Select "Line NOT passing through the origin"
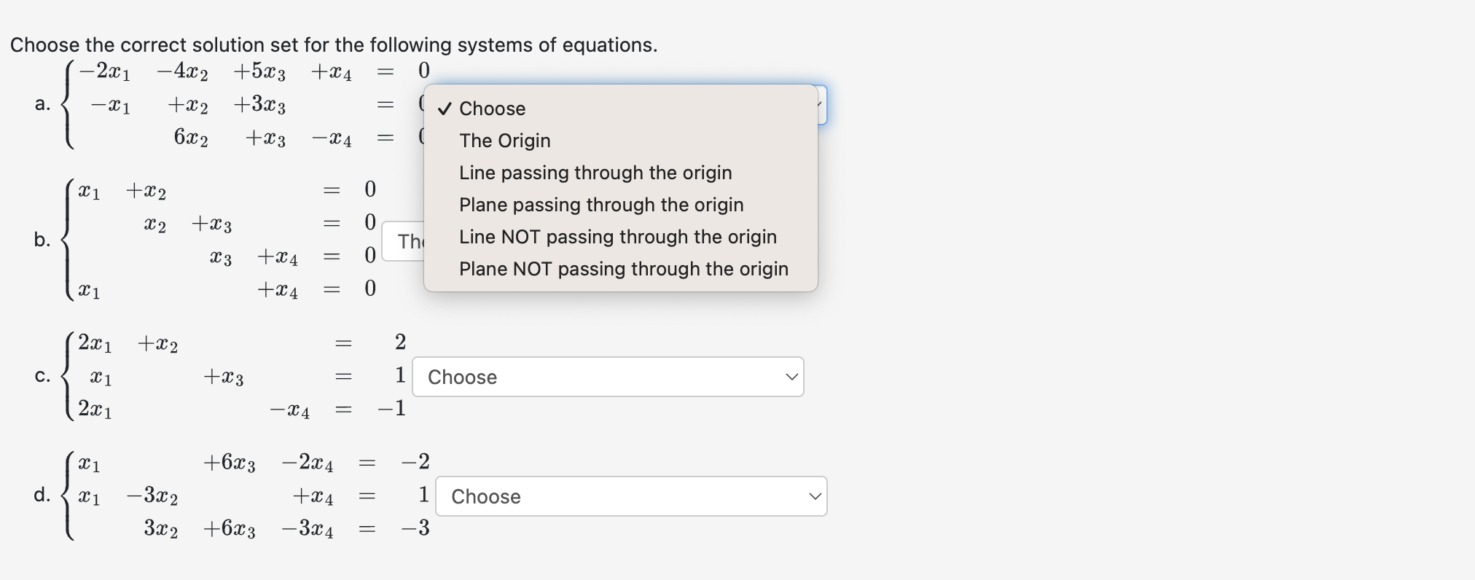 pos(617,237)
